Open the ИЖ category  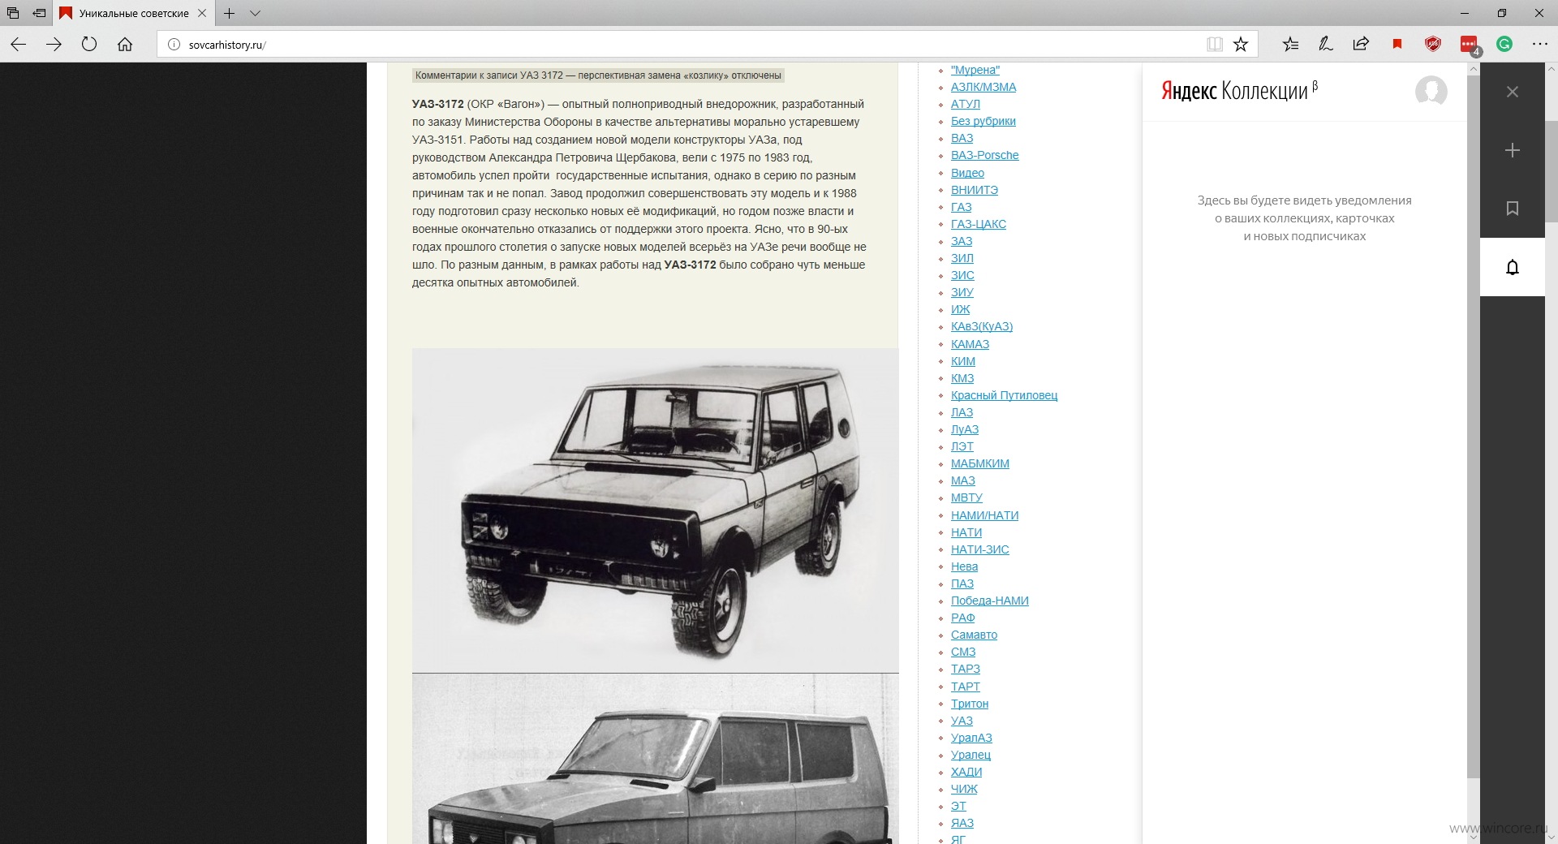pos(961,309)
